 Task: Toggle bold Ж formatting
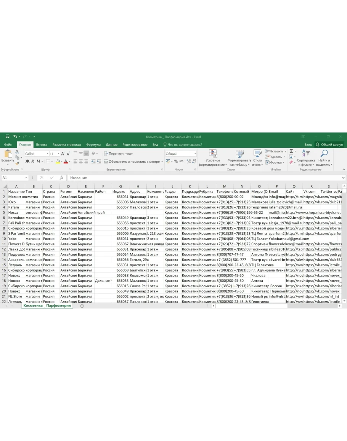coord(27,162)
